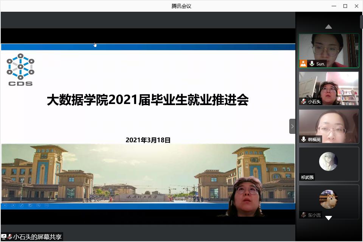Click the 小石头的屏幕共享 label
This screenshot has height=242, width=363.
pyautogui.click(x=37, y=237)
